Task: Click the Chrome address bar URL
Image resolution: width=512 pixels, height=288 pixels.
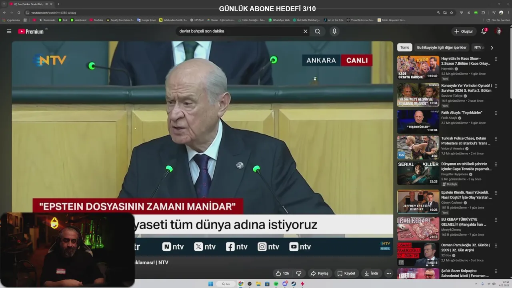Action: [54, 13]
